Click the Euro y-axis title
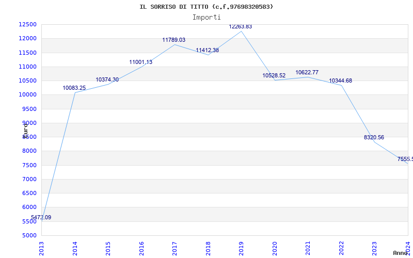413x258 pixels. pos(25,131)
